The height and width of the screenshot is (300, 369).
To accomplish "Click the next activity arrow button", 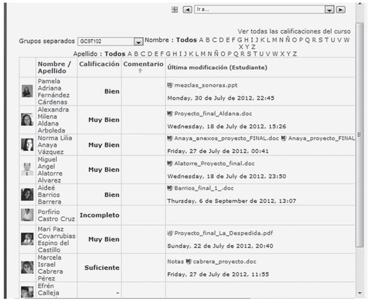I will (340, 10).
